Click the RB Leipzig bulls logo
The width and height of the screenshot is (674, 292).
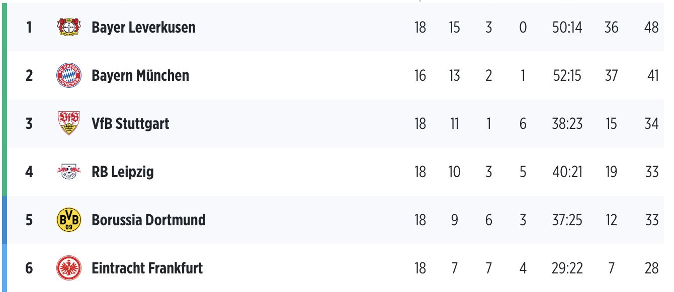[68, 172]
